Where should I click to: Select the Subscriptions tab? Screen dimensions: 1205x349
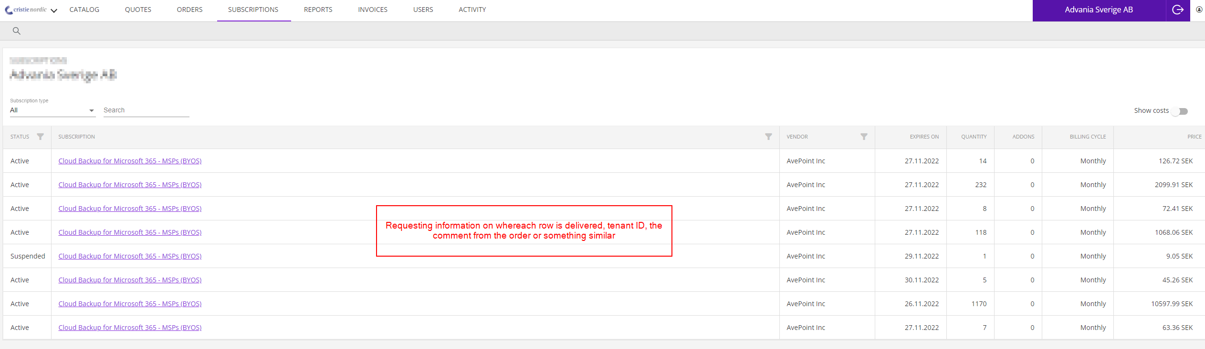[253, 10]
